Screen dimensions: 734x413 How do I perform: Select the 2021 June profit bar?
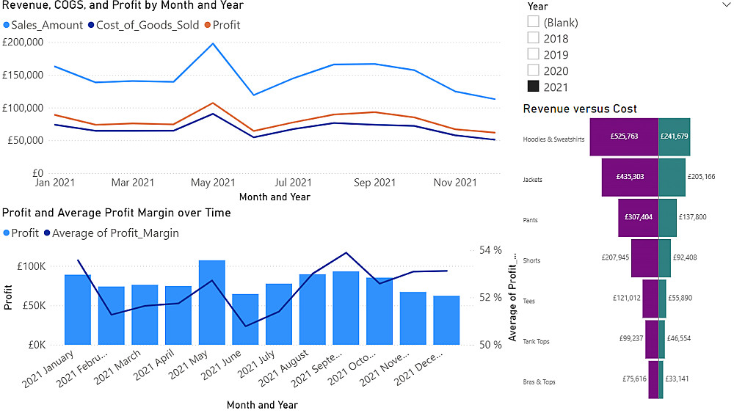click(x=245, y=319)
